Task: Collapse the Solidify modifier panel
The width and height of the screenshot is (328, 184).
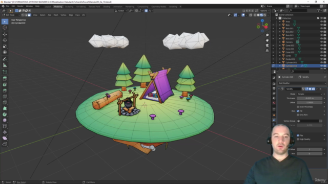Action: pos(279,89)
